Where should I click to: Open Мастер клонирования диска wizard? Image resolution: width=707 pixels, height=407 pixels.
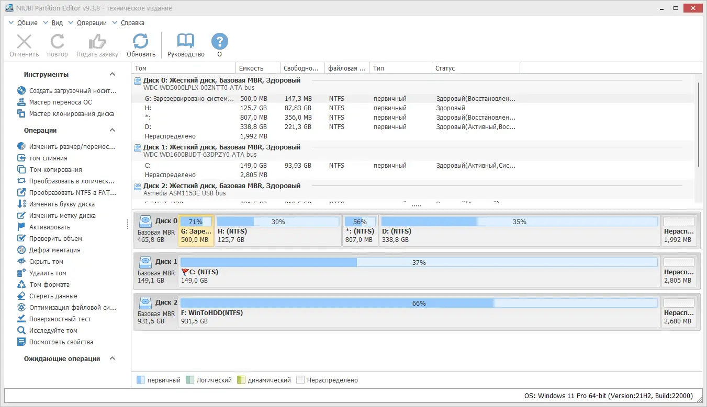tap(66, 114)
